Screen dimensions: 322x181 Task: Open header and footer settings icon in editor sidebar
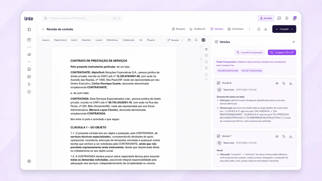tap(206, 68)
